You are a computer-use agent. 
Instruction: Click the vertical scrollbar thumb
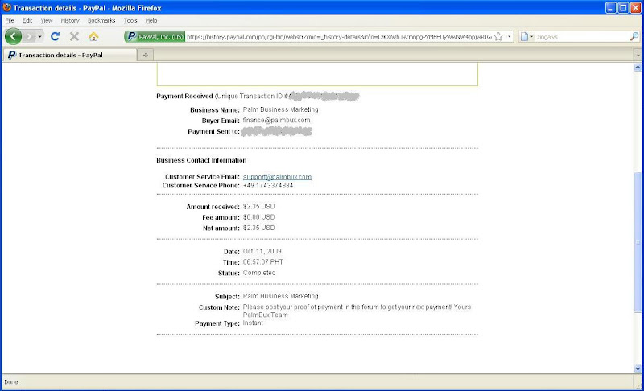point(638,242)
